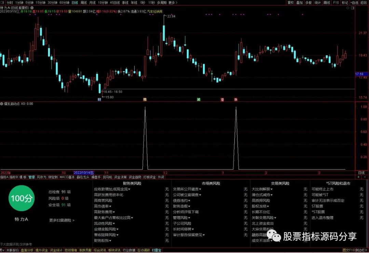The image size is (369, 253).
Task: Click the 高质押风险 risk item
Action: click(x=261, y=201)
